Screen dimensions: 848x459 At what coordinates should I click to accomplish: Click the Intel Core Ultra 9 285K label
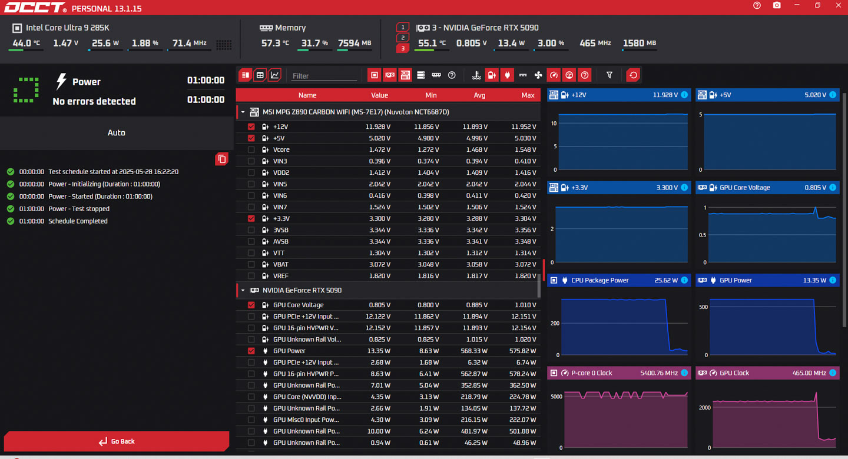(68, 28)
